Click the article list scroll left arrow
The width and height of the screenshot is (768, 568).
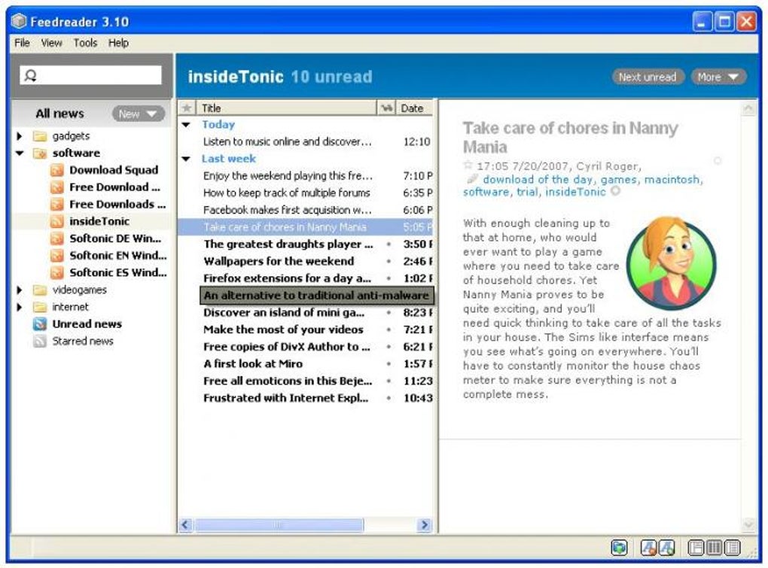(185, 525)
